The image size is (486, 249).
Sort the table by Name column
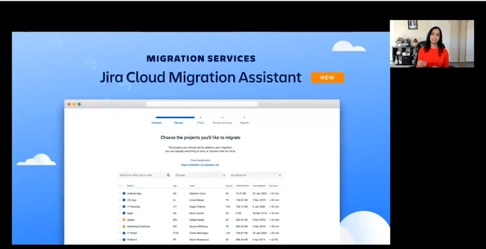click(x=130, y=185)
